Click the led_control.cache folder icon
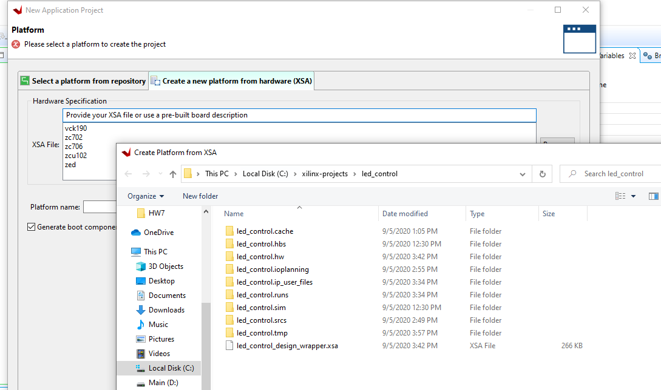This screenshot has height=390, width=661. click(x=229, y=231)
